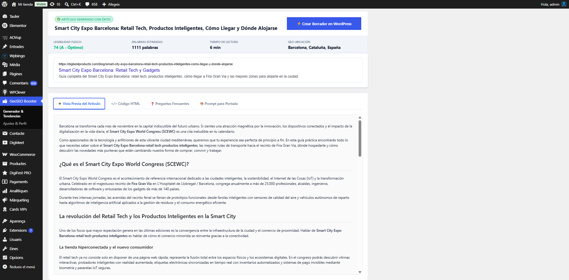This screenshot has width=569, height=280.
Task: Open WPClever sidebar icon
Action: tap(5, 92)
